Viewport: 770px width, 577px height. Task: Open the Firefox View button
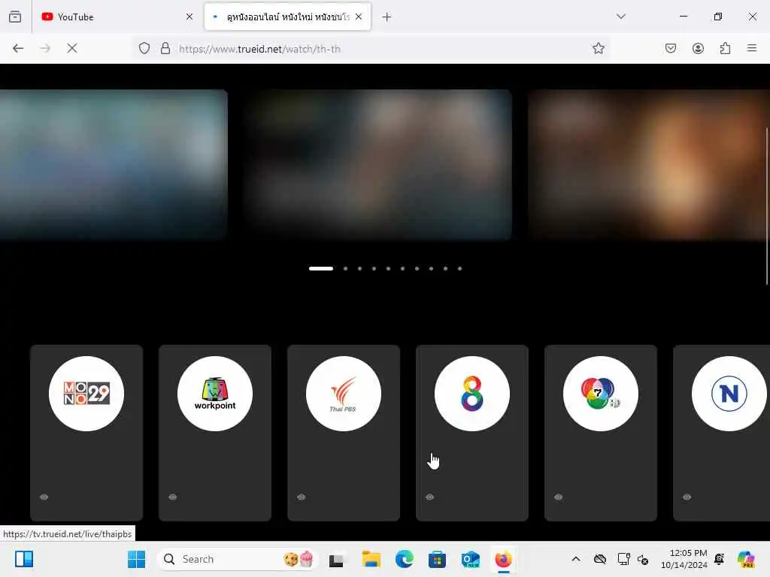point(15,17)
